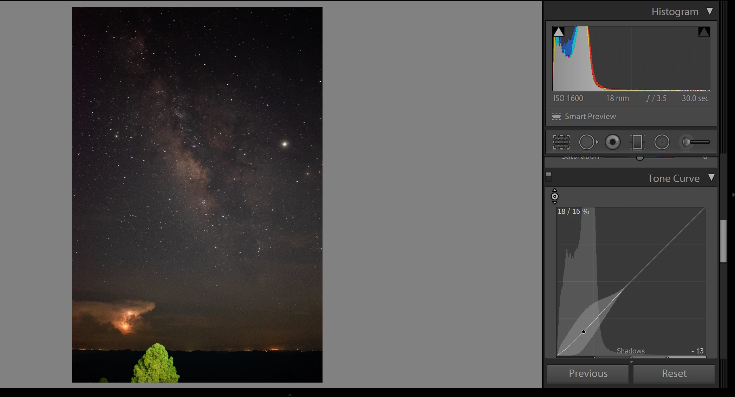Click the Milky Way photo preview
The image size is (735, 397).
pos(197,194)
